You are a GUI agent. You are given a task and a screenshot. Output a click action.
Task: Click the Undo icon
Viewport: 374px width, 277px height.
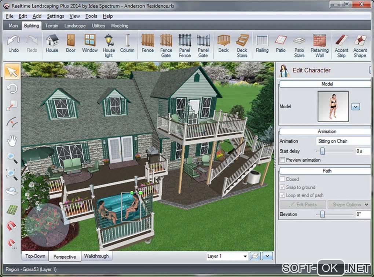click(13, 44)
